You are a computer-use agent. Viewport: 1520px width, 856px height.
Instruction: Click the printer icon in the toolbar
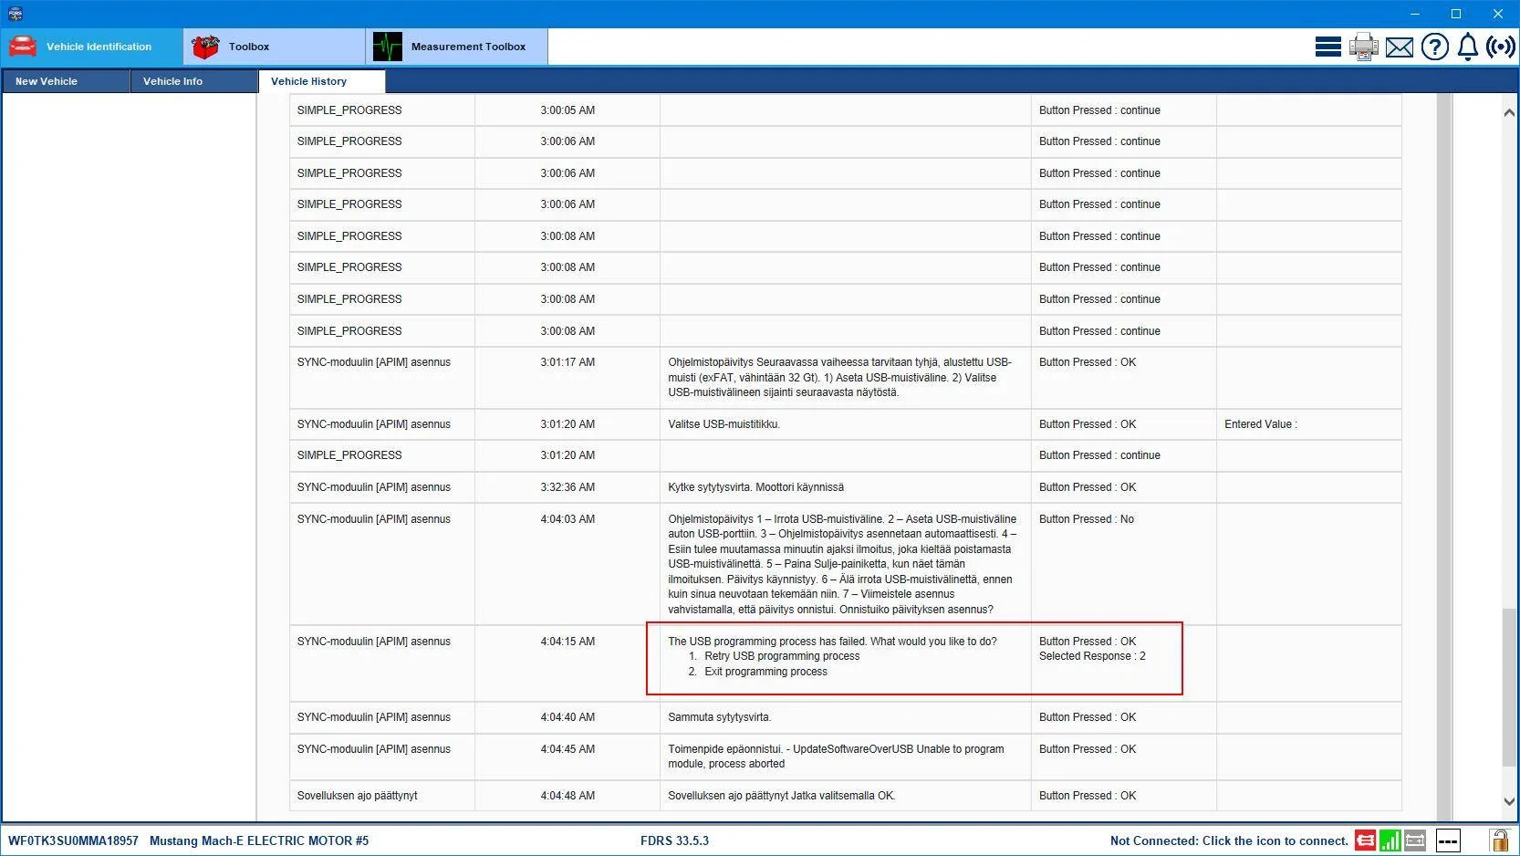[1364, 47]
